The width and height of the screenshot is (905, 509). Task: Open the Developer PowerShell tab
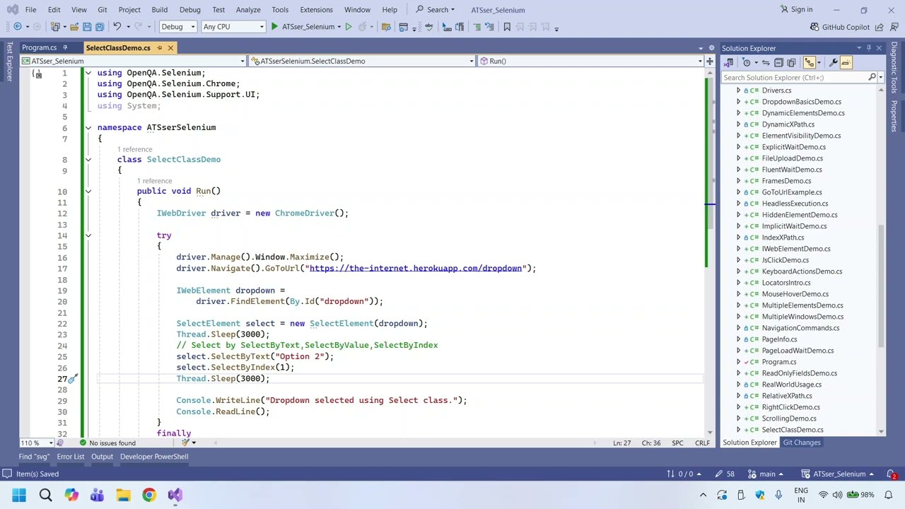154,457
